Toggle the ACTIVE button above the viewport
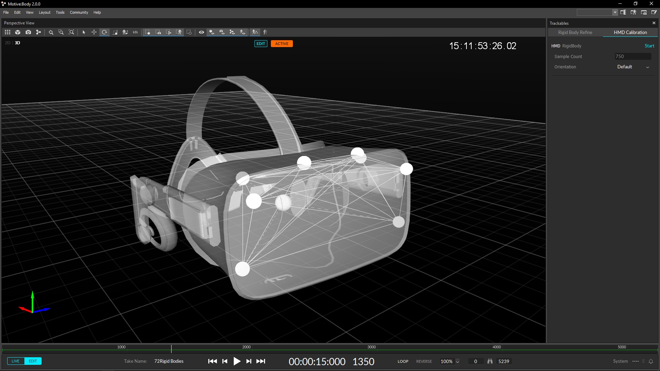 [x=282, y=44]
